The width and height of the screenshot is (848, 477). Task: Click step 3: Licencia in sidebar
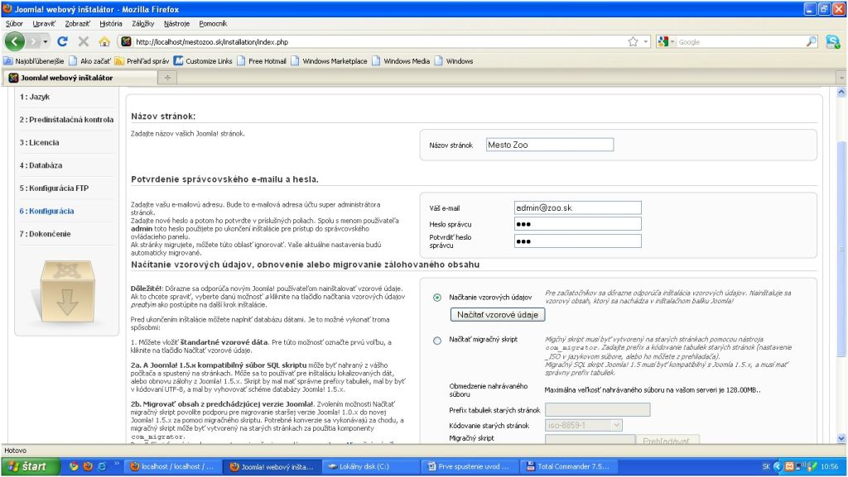40,142
